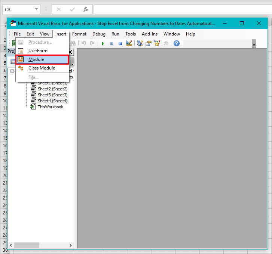Click the Undo toolbar arrow
This screenshot has height=254, width=272.
[x=84, y=43]
